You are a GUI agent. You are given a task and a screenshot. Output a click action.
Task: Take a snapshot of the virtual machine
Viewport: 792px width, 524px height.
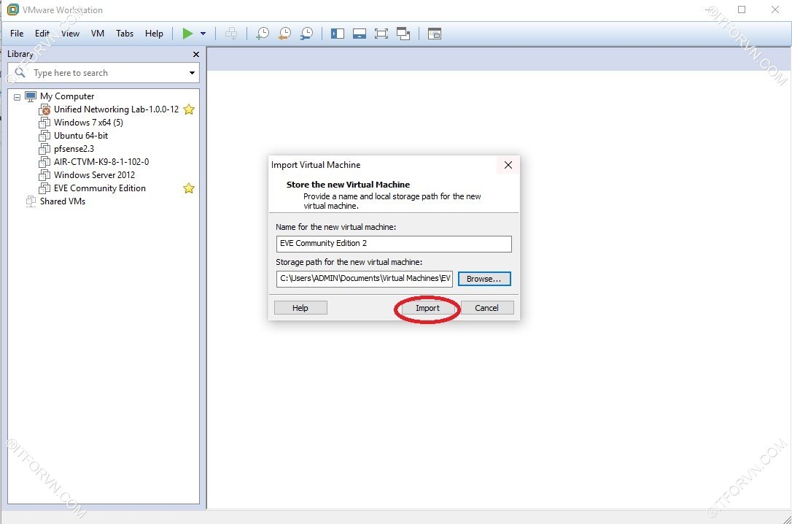click(263, 34)
